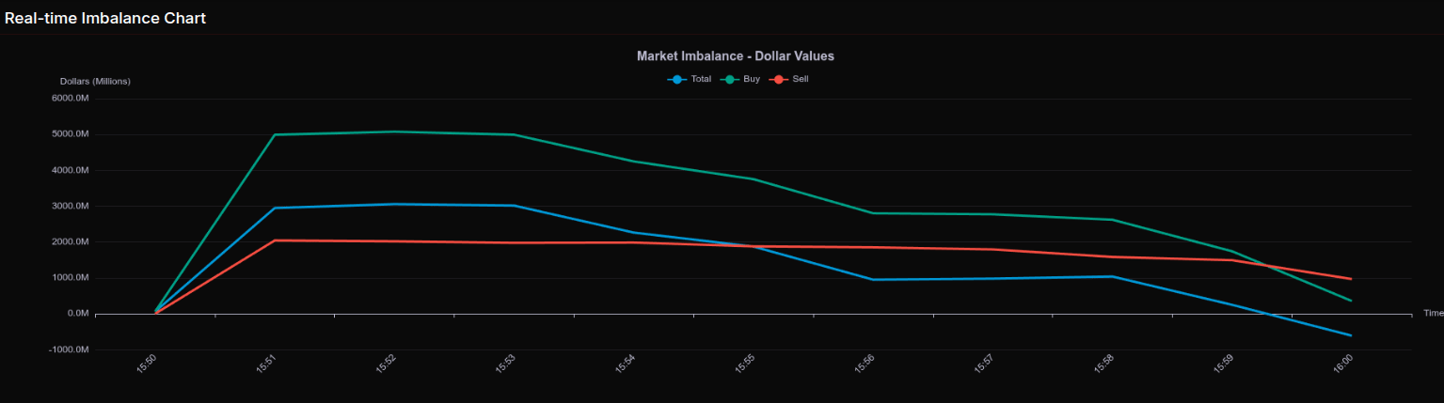
Task: Select the Buy line point at 15:54
Action: [x=634, y=162]
